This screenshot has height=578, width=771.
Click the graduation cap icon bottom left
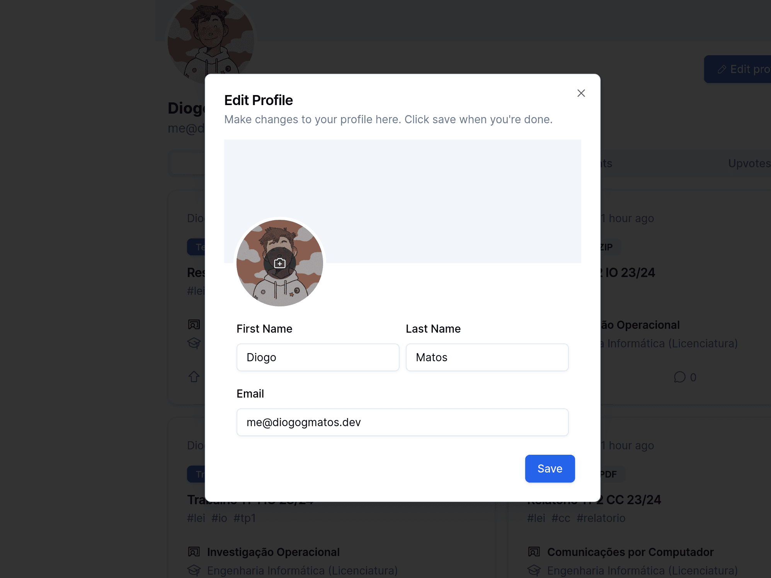pos(194,570)
